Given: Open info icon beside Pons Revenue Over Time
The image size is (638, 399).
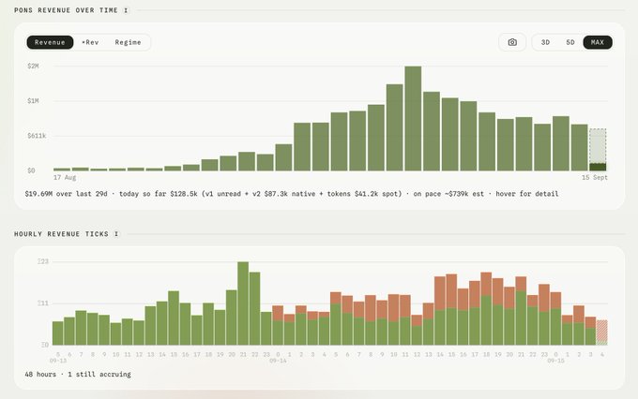Looking at the screenshot, I should [x=126, y=10].
